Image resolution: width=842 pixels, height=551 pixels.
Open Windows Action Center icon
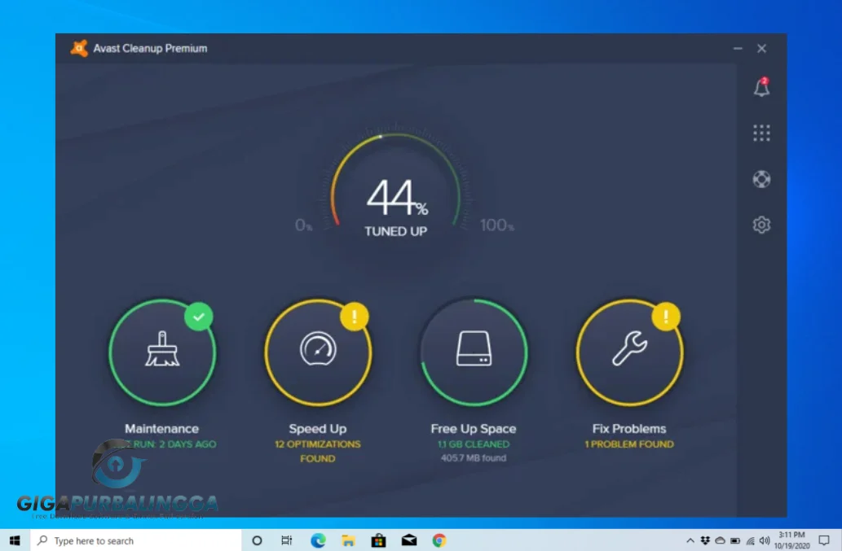click(824, 540)
